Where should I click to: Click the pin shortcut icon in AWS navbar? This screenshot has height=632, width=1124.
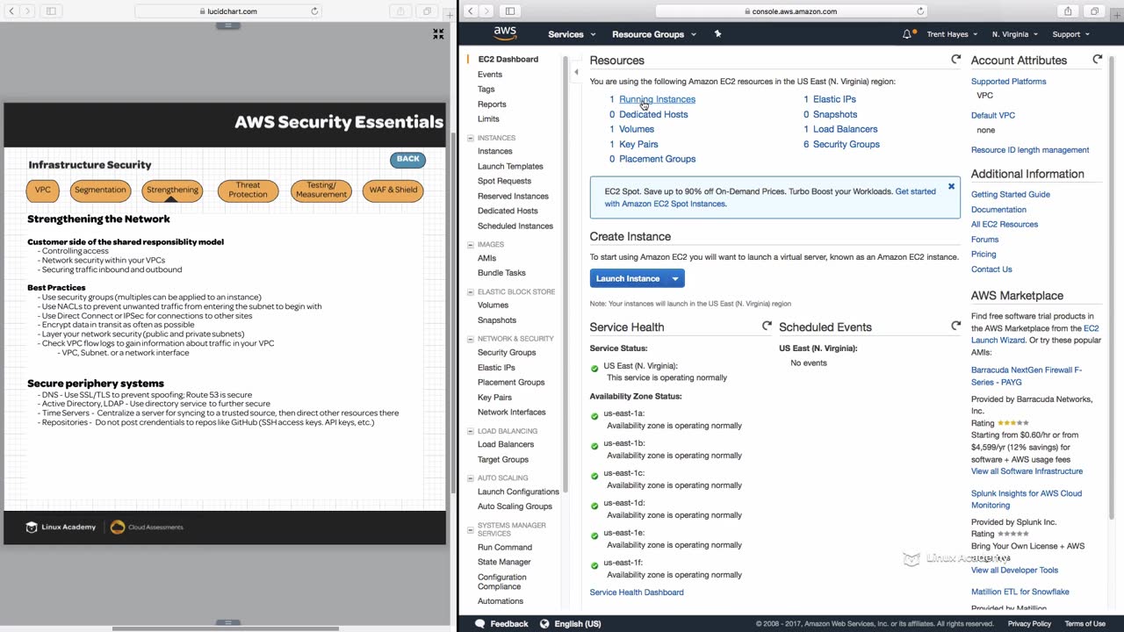pos(717,34)
